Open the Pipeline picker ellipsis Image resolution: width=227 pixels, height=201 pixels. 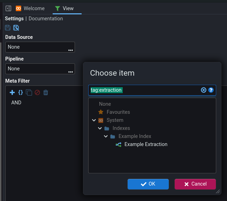[x=71, y=72]
